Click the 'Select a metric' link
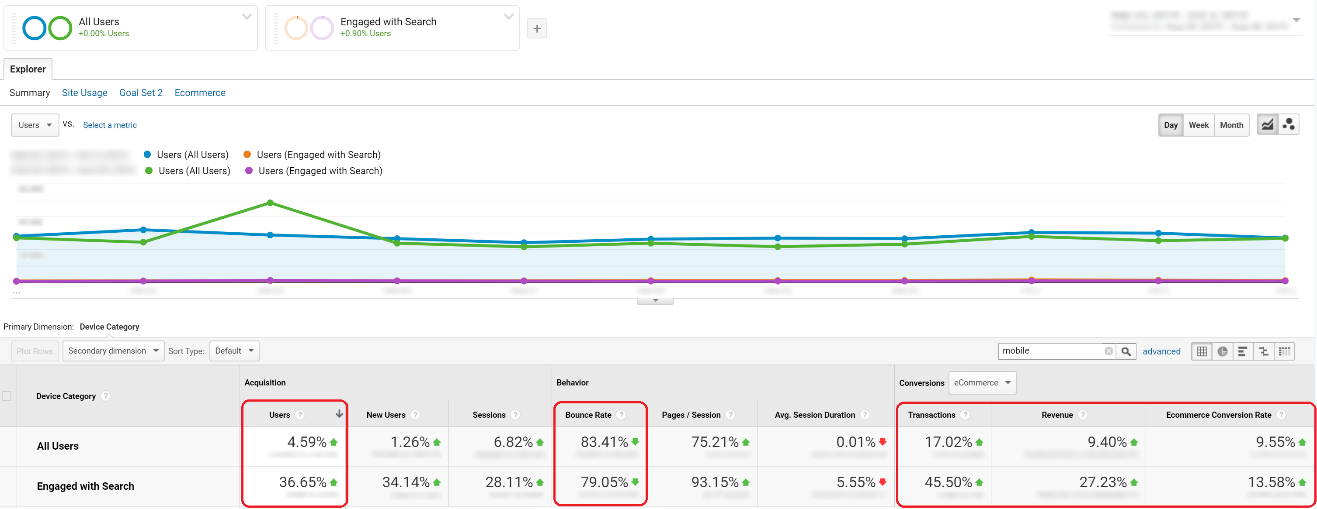This screenshot has width=1317, height=509. (x=110, y=125)
